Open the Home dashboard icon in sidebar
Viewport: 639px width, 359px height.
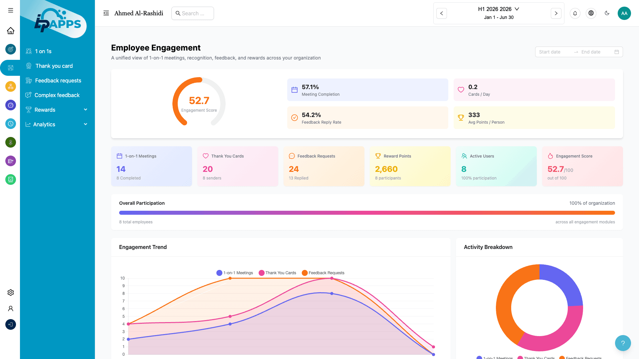[x=10, y=31]
